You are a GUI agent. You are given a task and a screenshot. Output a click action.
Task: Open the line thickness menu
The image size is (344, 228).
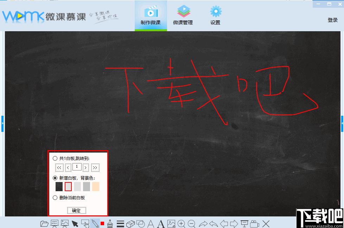[120, 224]
